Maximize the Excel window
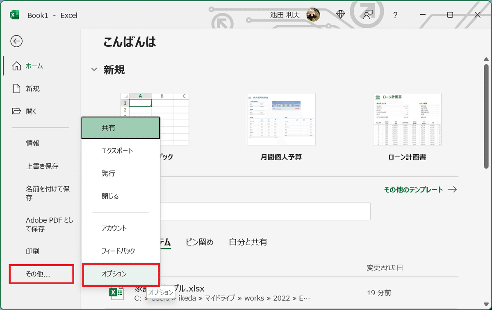 pos(450,15)
